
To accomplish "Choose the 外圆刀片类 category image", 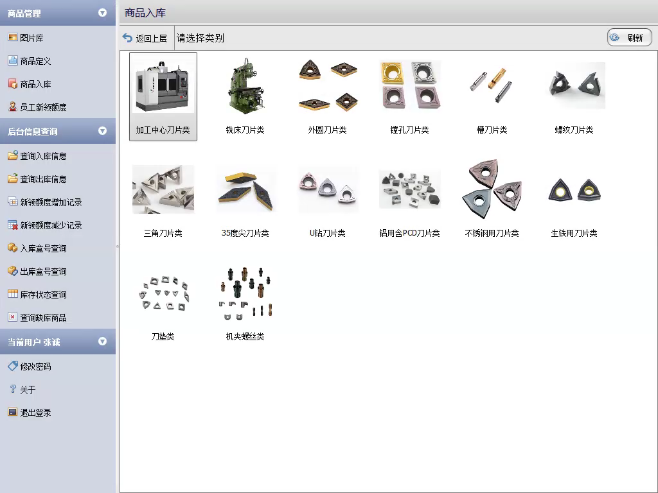I will point(327,85).
